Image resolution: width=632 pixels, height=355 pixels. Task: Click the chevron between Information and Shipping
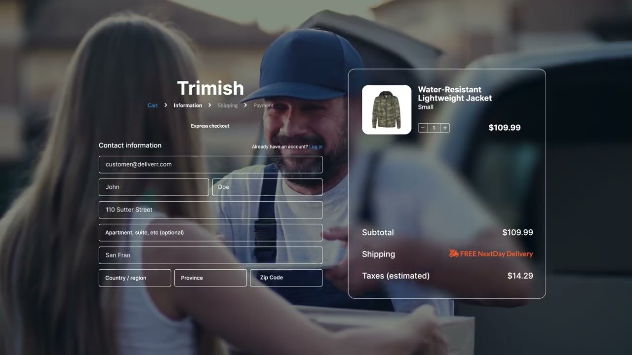tap(210, 105)
